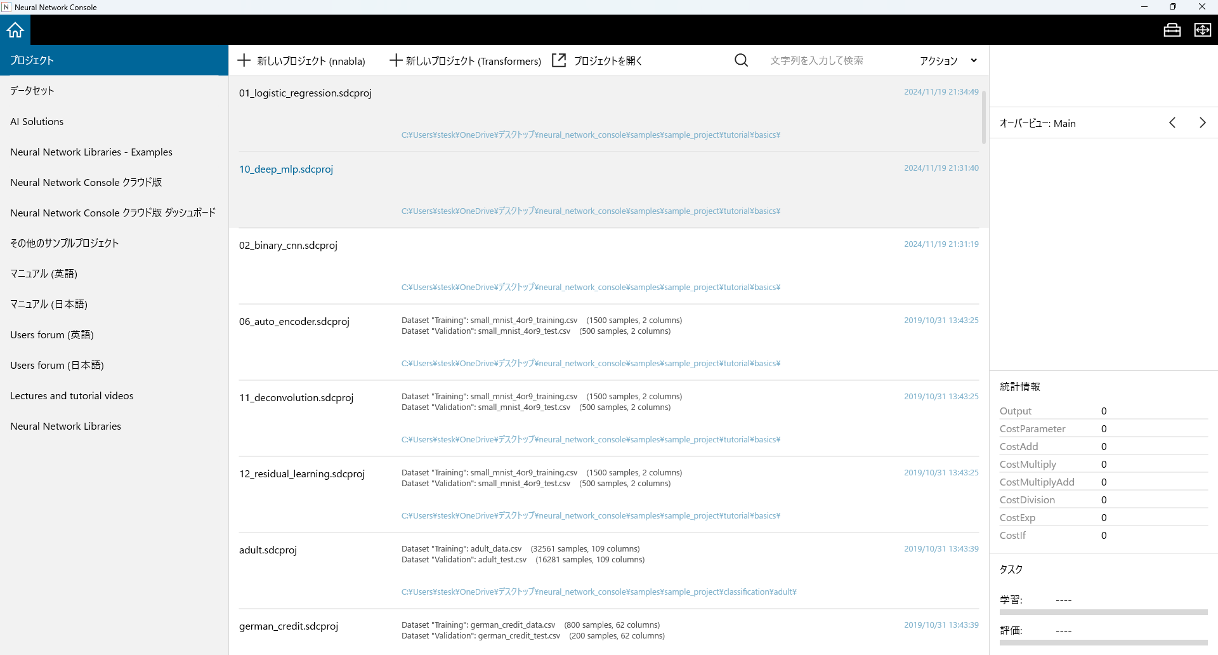Select the 06_auto_encoder.sdcproj project row
This screenshot has width=1218, height=655.
[x=294, y=322]
